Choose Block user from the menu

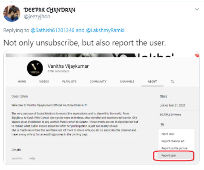[168, 134]
